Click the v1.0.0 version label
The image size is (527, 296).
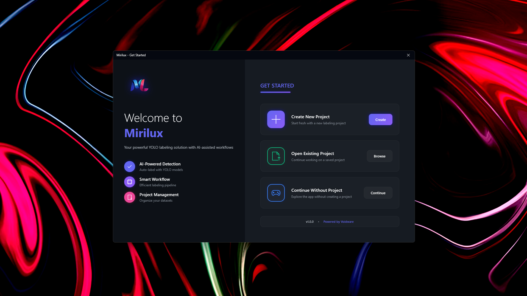tap(309, 222)
